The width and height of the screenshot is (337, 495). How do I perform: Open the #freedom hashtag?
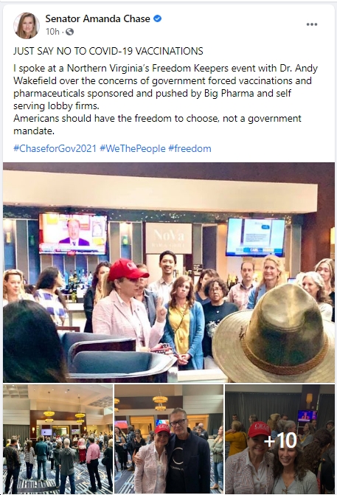click(190, 148)
